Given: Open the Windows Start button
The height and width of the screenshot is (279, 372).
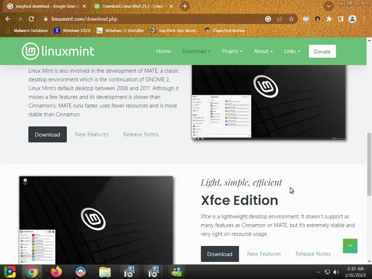Looking at the screenshot, I should coord(9,272).
